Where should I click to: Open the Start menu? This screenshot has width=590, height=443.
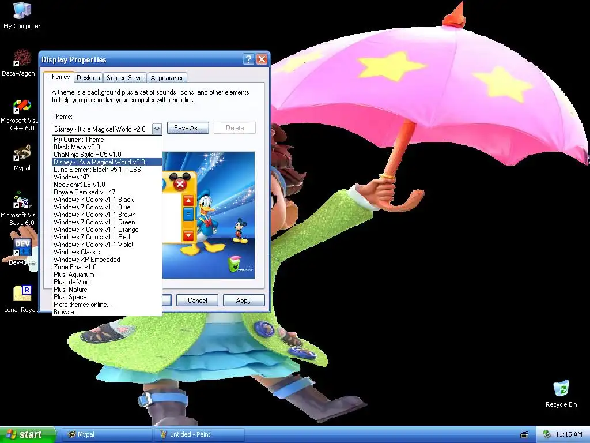[x=28, y=434]
